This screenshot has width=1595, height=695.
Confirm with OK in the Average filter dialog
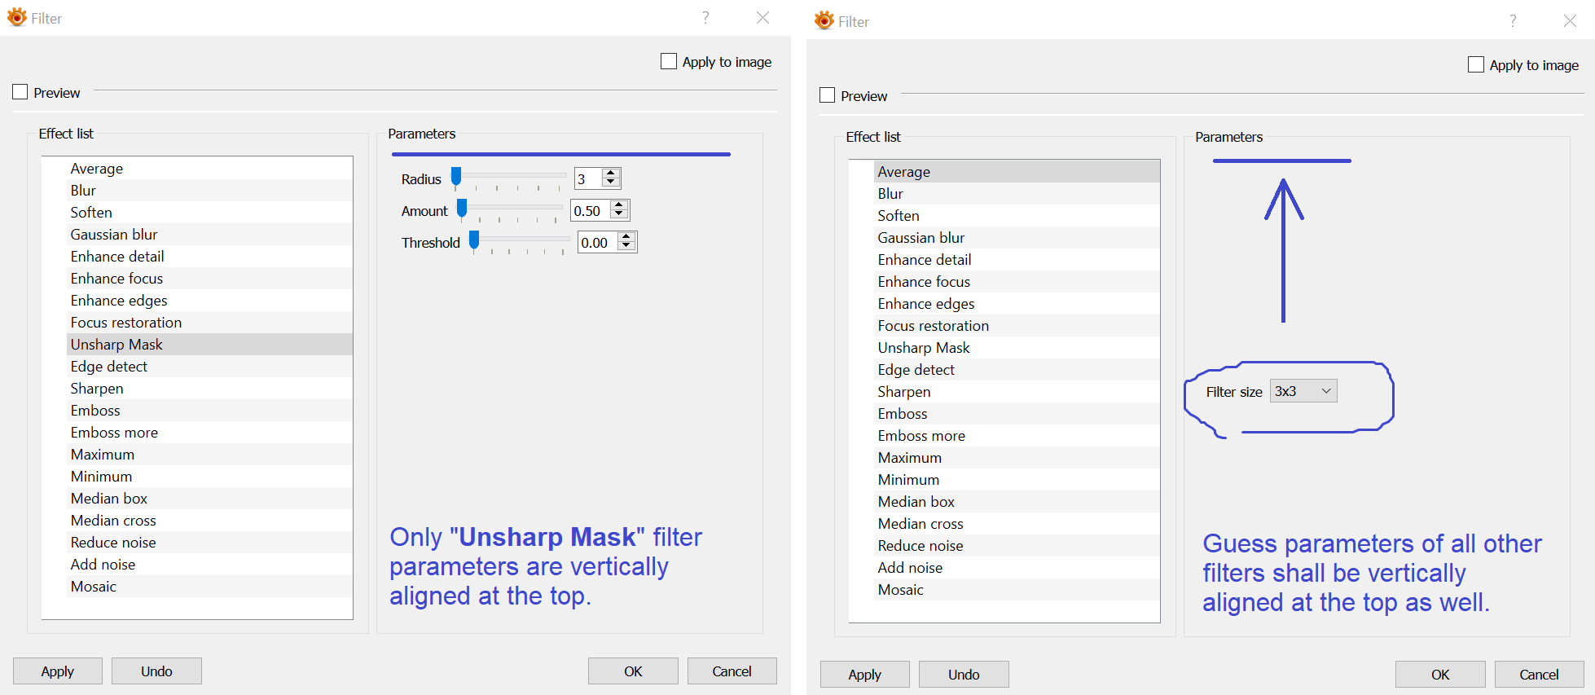(1440, 675)
